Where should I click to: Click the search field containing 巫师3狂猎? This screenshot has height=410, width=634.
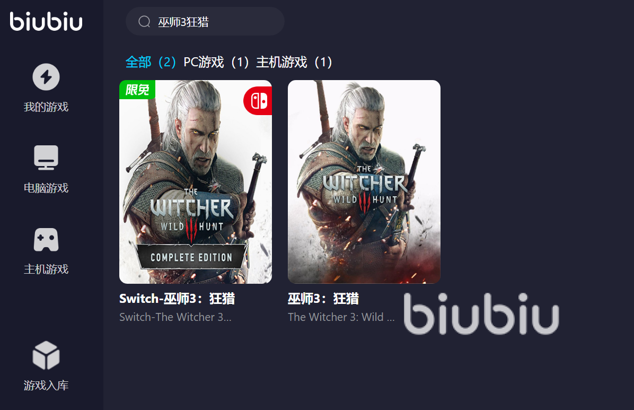(205, 21)
